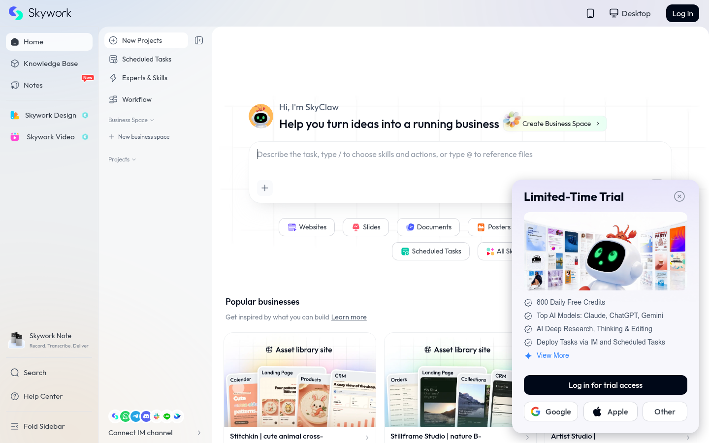Open the Help Center

tap(49, 396)
